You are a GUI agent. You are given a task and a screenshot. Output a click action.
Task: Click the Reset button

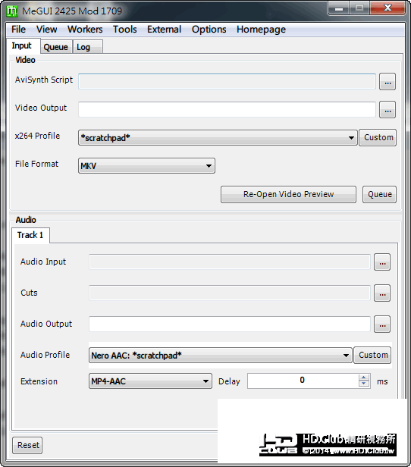[27, 445]
